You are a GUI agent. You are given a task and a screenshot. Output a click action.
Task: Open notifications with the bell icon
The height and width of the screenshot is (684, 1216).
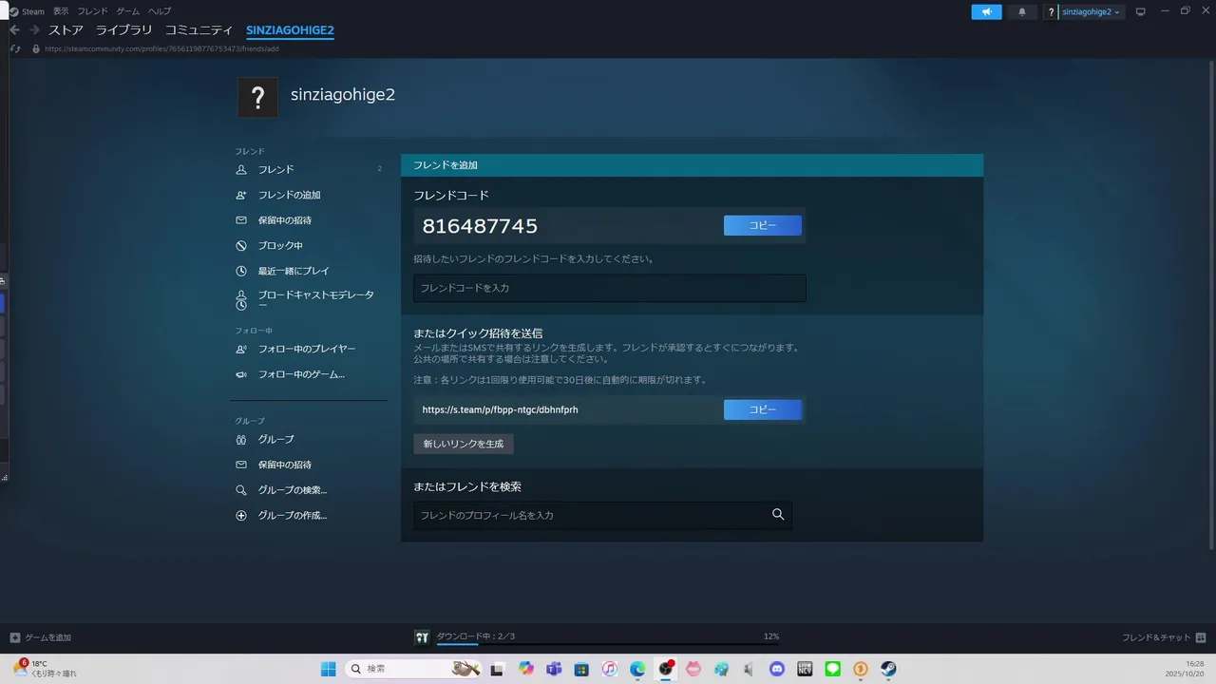coord(1022,11)
